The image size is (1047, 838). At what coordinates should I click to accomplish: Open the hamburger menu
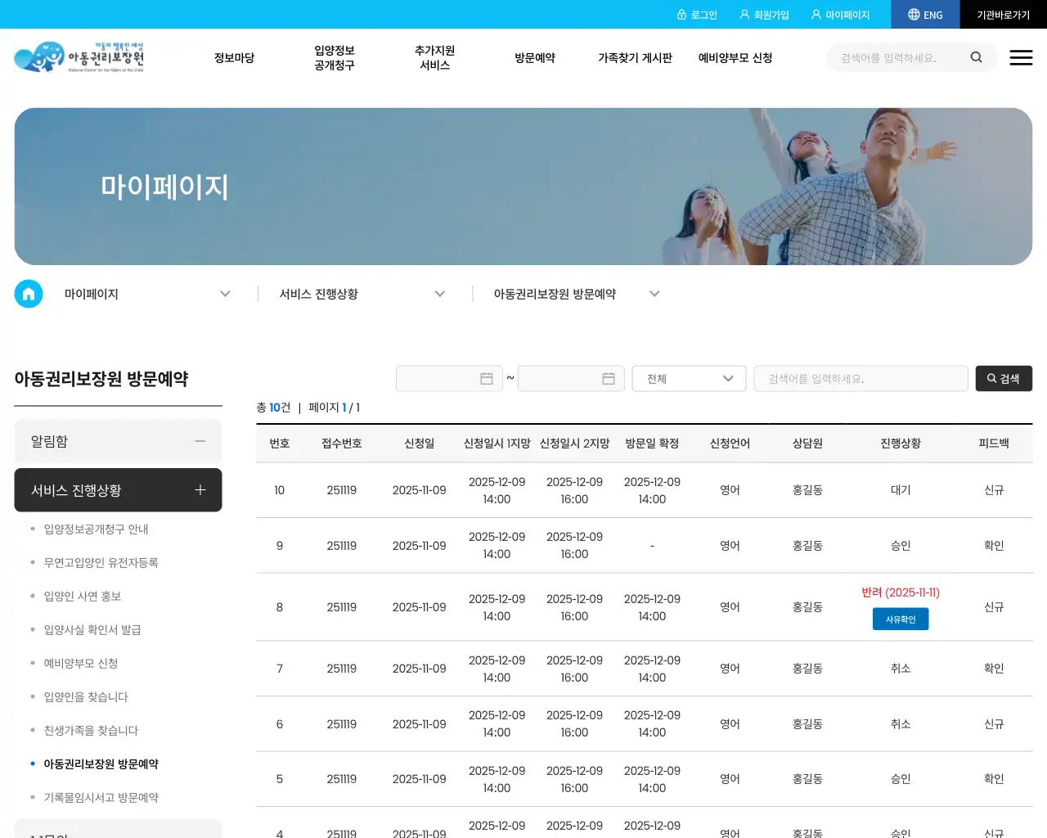[1021, 57]
